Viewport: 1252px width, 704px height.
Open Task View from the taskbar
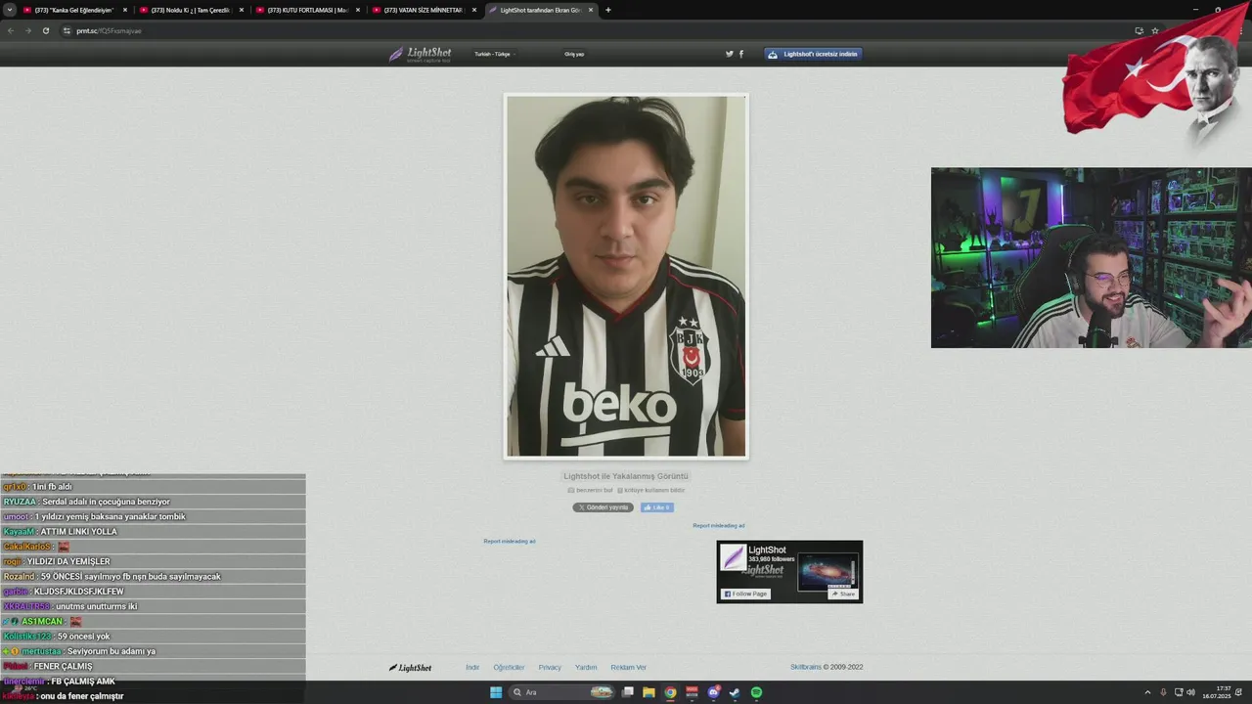pos(628,692)
